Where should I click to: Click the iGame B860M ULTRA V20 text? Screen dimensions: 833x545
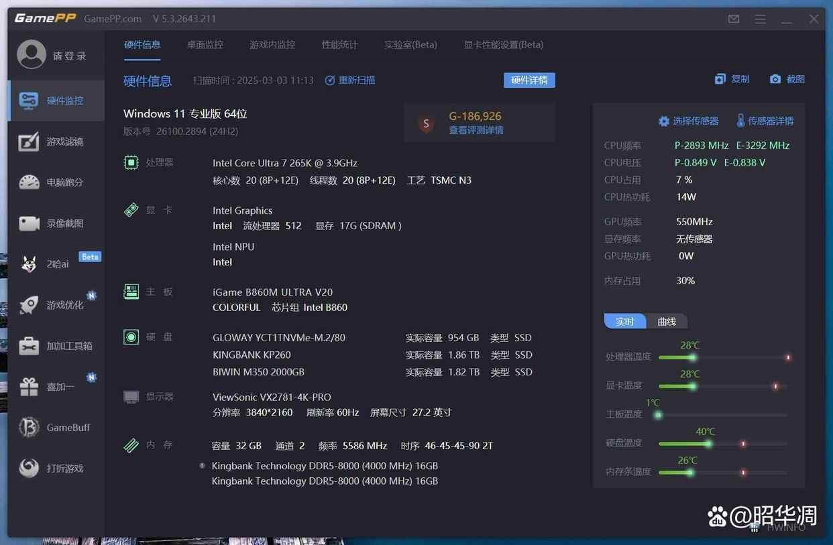tap(272, 292)
